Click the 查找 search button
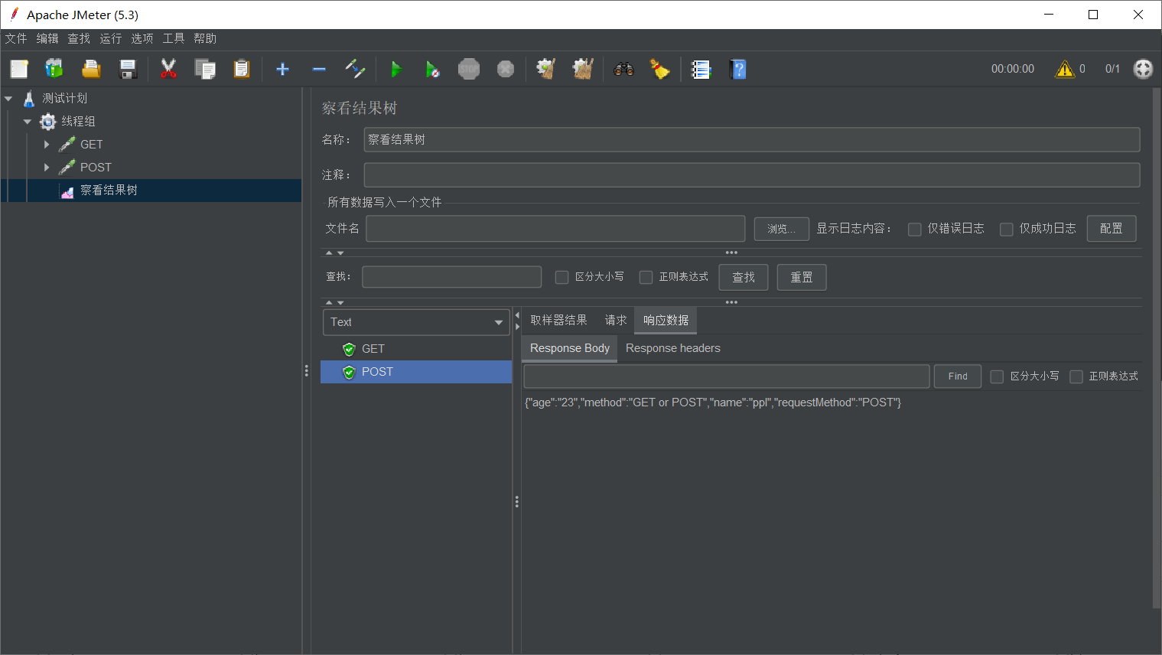Screen dimensions: 1162x655 click(x=744, y=277)
